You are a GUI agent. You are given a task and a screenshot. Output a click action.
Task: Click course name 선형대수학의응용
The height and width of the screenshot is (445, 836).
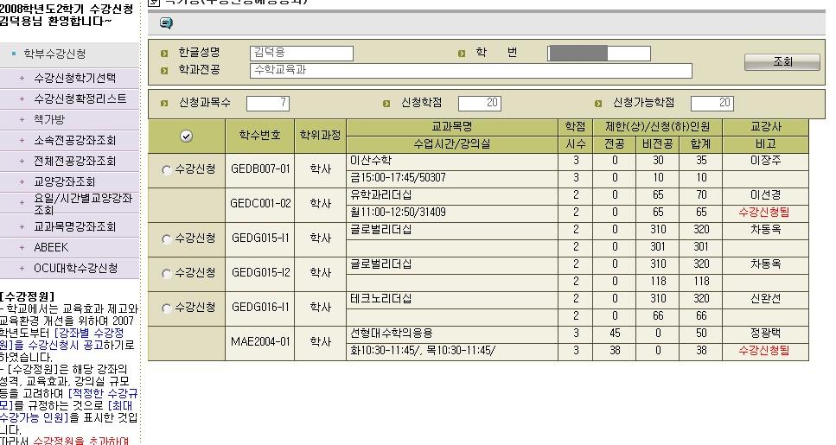[391, 334]
